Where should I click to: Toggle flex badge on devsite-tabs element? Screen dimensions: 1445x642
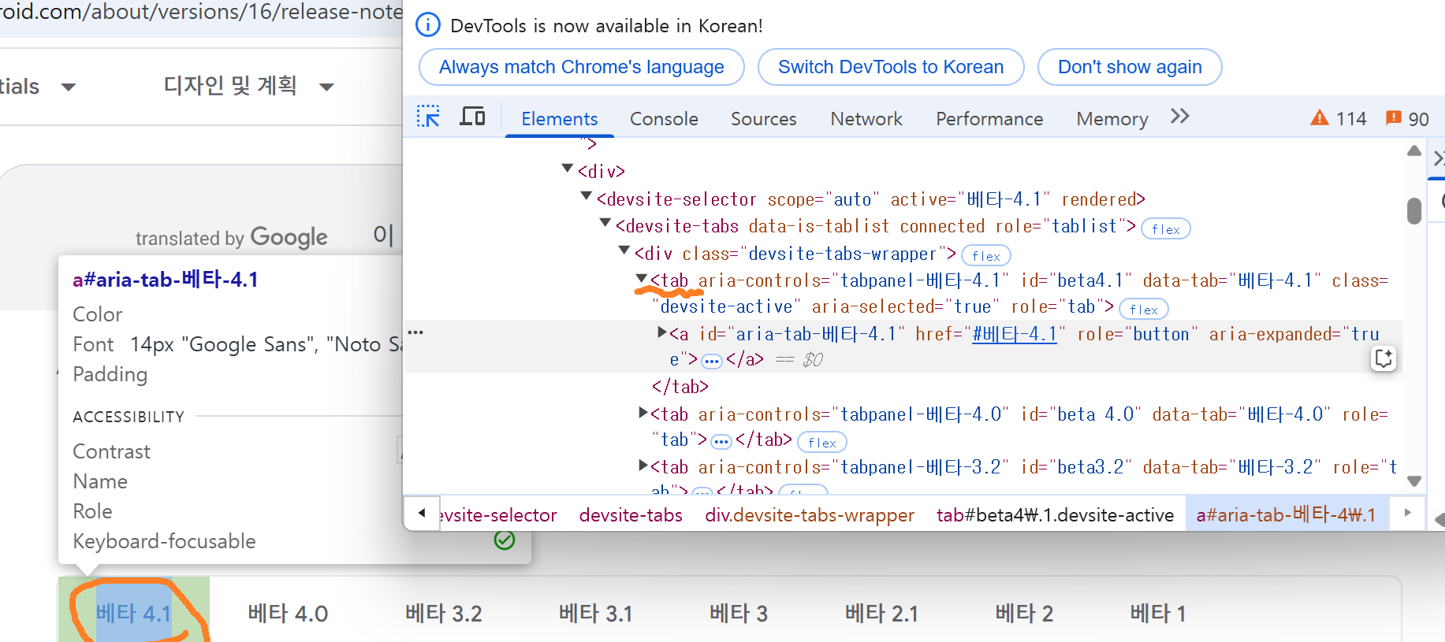click(1166, 229)
